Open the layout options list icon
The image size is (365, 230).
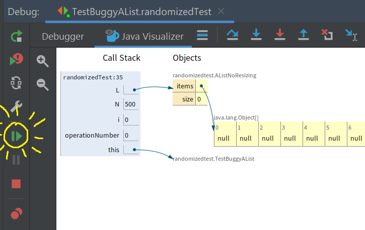click(202, 35)
